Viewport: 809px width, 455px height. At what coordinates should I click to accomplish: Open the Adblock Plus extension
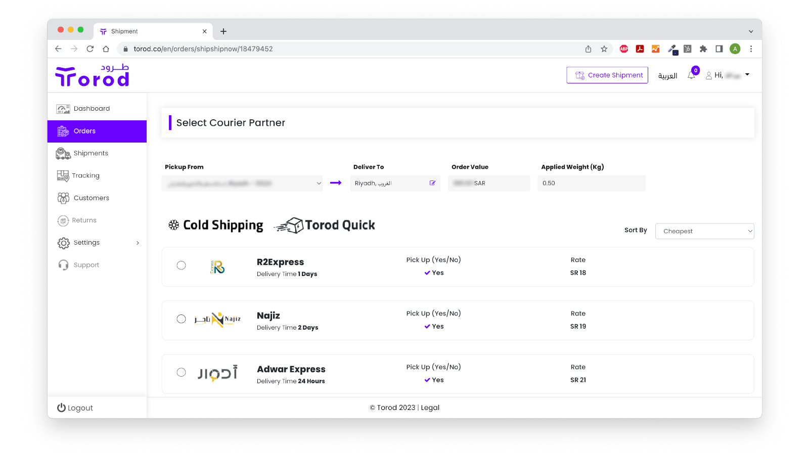(624, 49)
